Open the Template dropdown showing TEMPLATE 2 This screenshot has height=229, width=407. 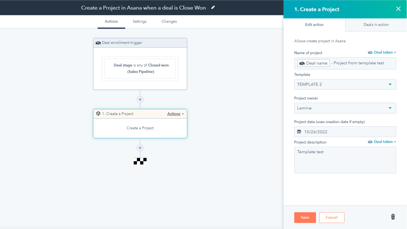click(345, 84)
